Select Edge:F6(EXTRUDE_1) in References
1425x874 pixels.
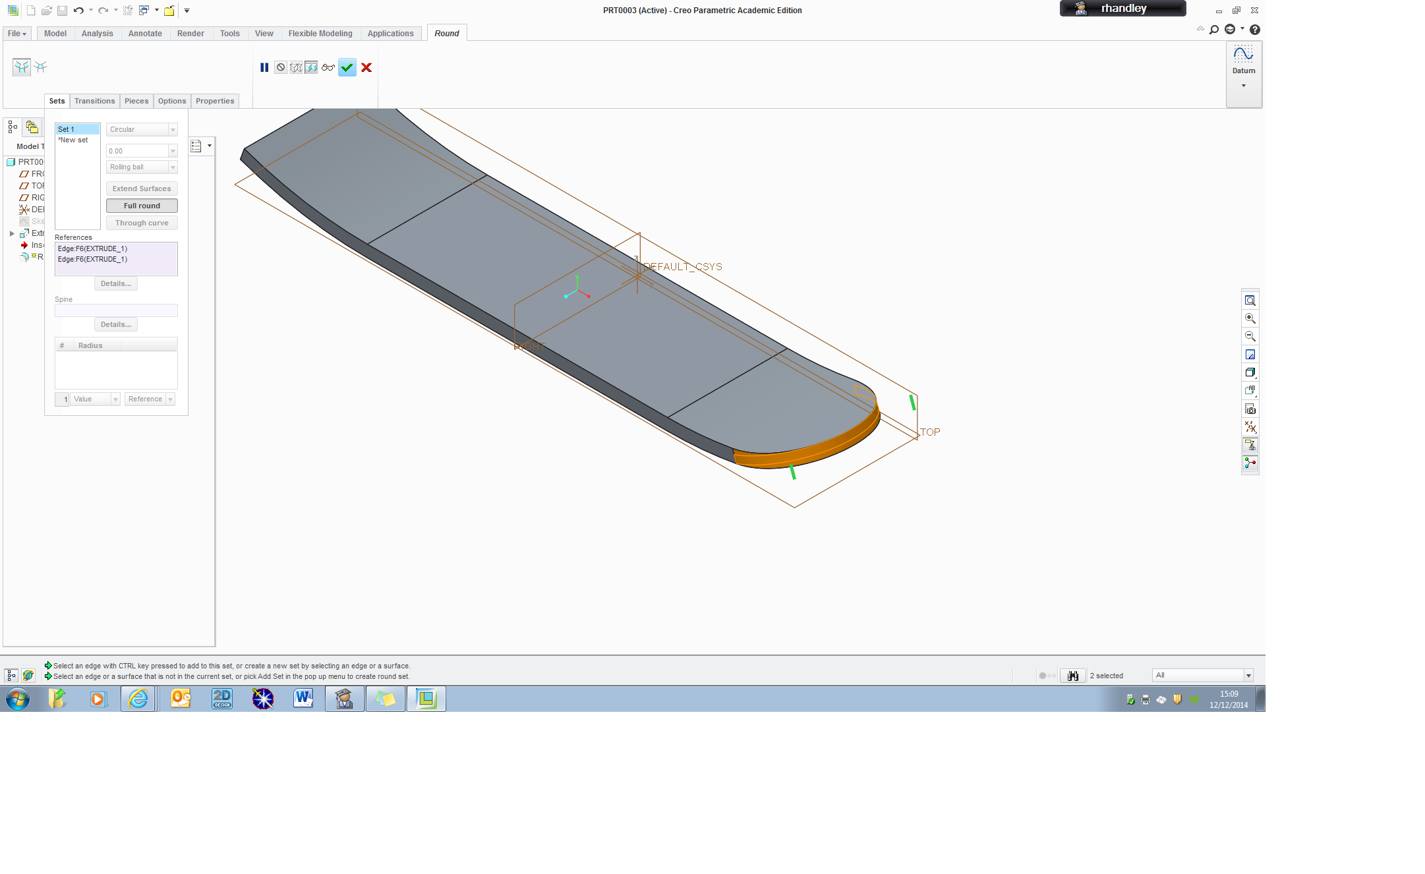(92, 248)
